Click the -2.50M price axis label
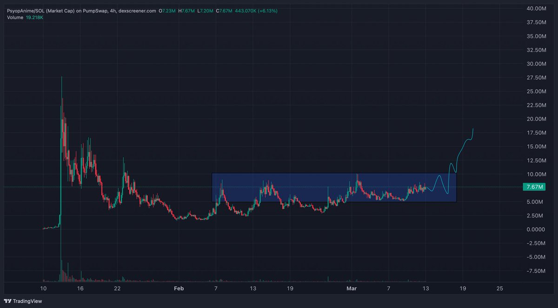The height and width of the screenshot is (308, 558). coord(536,243)
